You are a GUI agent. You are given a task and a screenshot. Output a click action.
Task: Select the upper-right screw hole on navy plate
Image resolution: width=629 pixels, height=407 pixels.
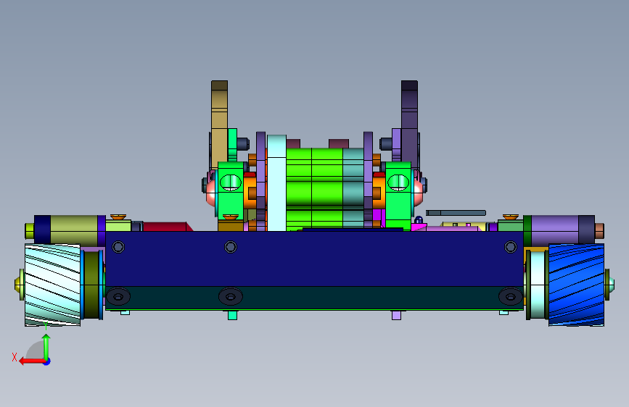click(510, 247)
